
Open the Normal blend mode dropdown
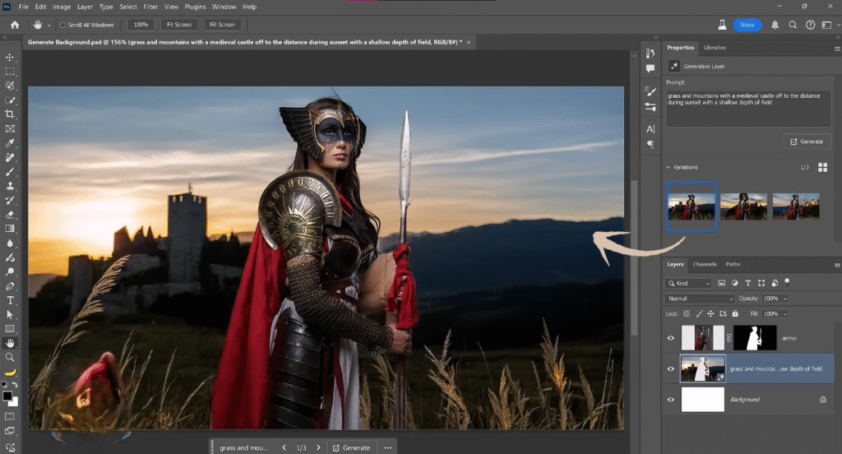point(700,299)
